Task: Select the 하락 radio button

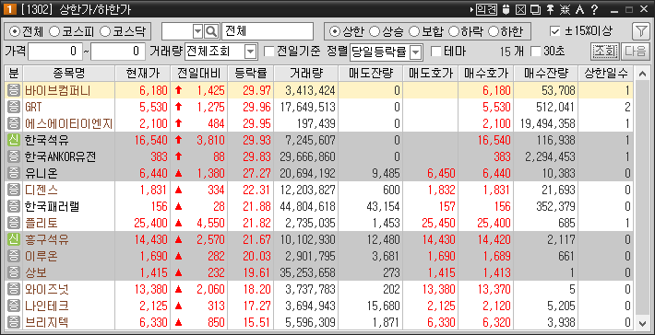Action: [454, 31]
